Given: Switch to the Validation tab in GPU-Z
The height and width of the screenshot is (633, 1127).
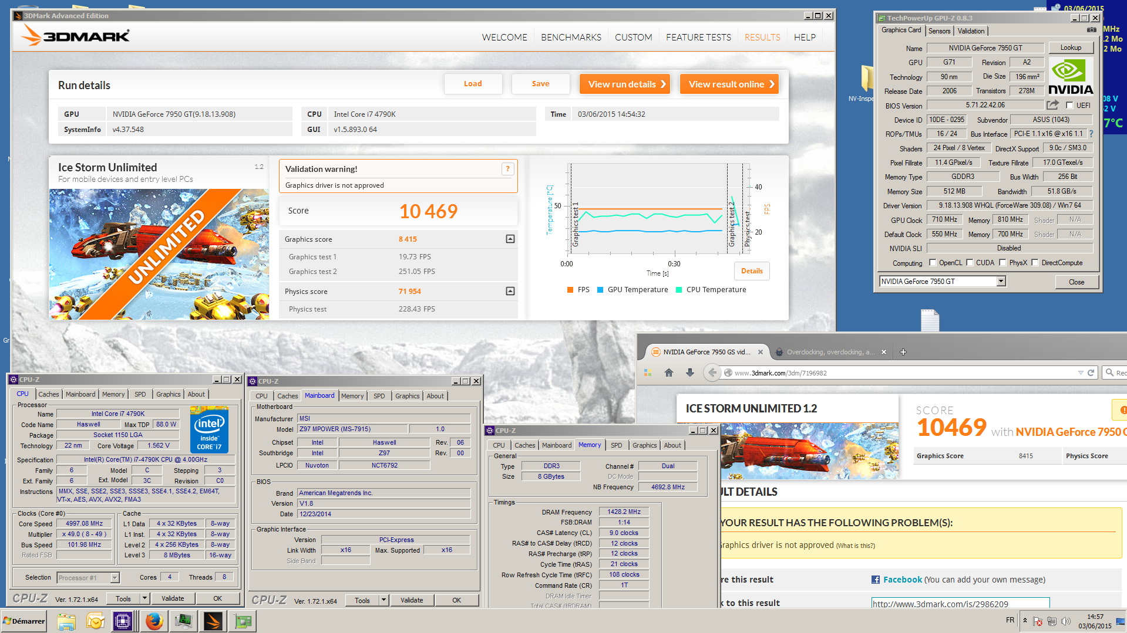Looking at the screenshot, I should 971,31.
